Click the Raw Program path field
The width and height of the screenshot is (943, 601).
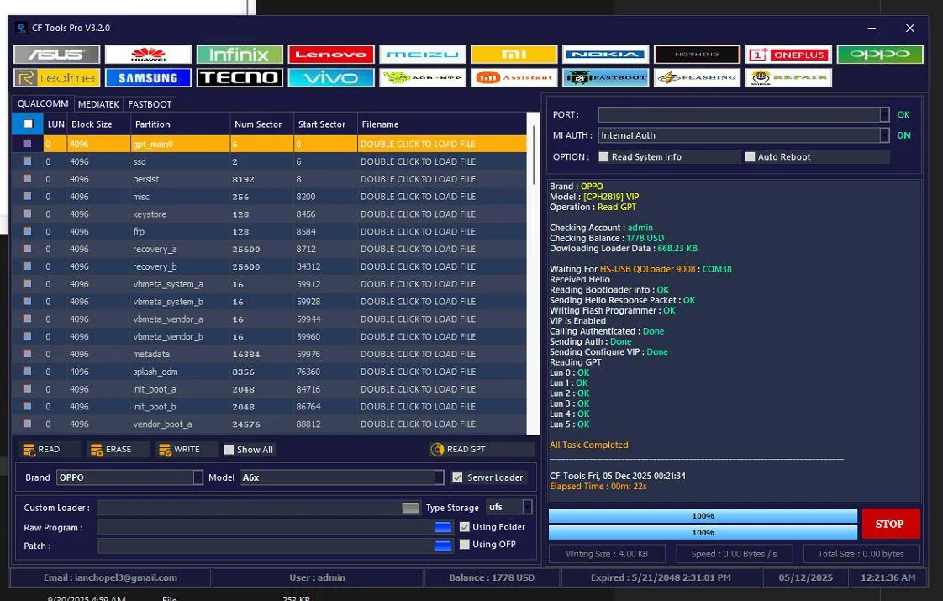[266, 528]
